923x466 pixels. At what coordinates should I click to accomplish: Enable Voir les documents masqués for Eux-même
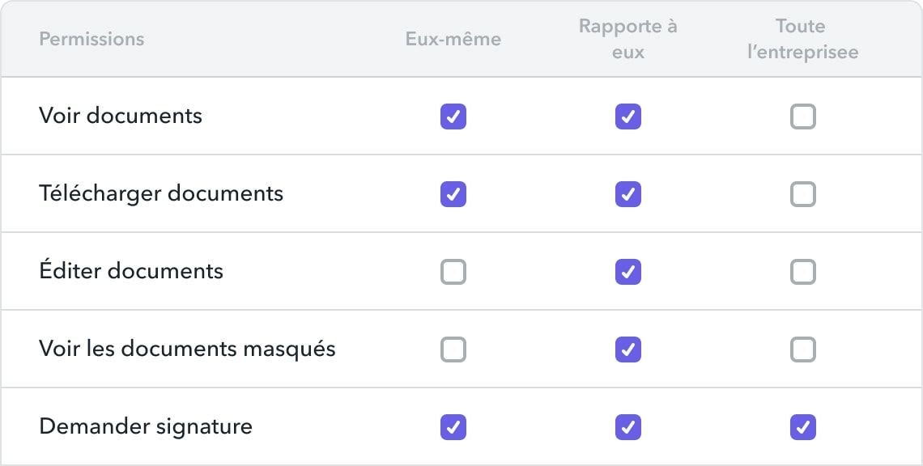click(453, 349)
